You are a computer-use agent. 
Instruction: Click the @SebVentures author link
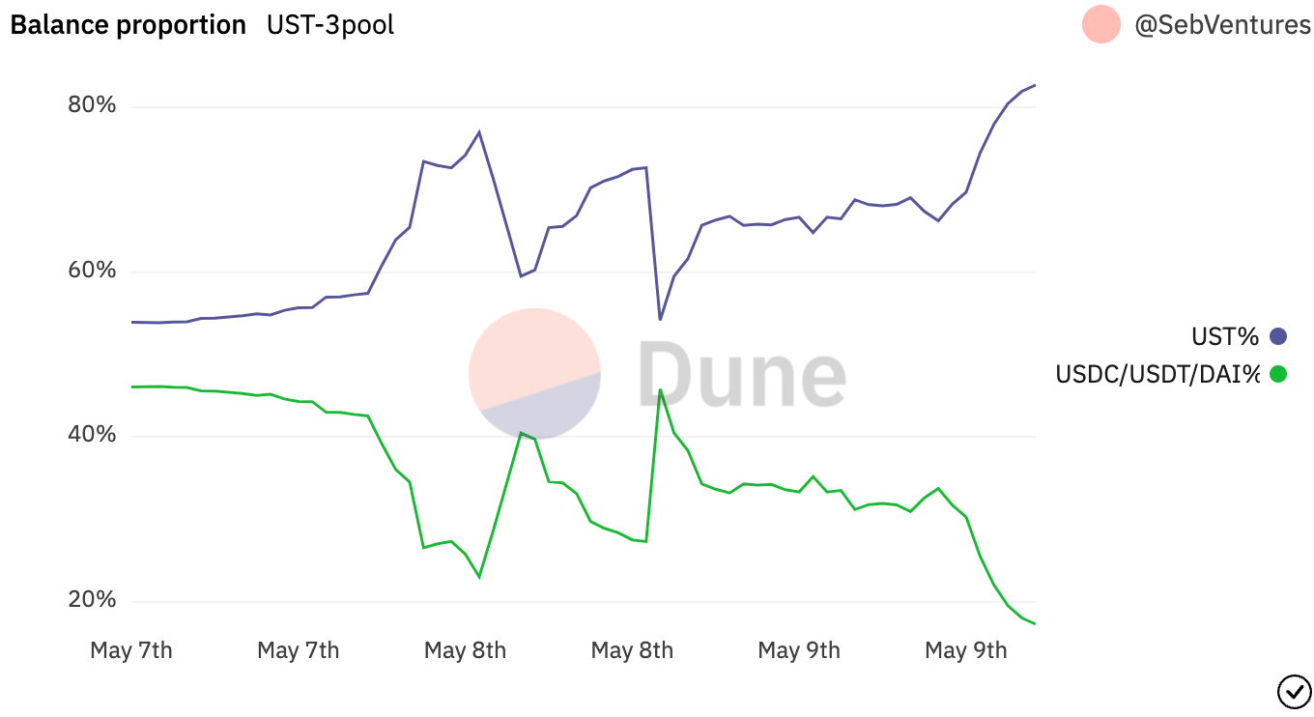tap(1222, 25)
